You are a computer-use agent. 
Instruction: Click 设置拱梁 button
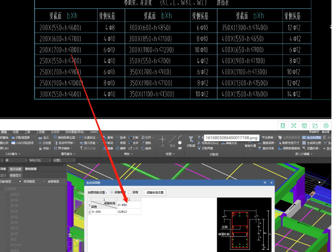tap(311, 148)
